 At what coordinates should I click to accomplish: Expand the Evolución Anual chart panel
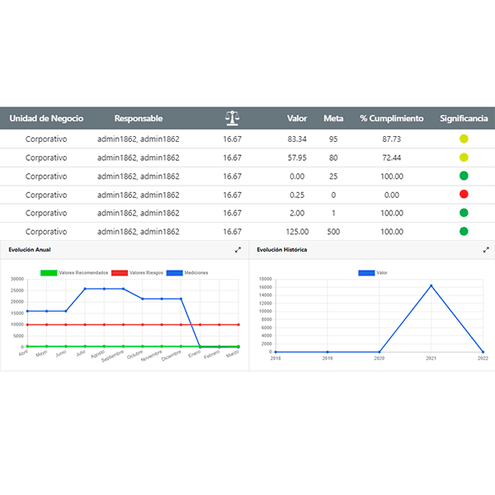(238, 249)
